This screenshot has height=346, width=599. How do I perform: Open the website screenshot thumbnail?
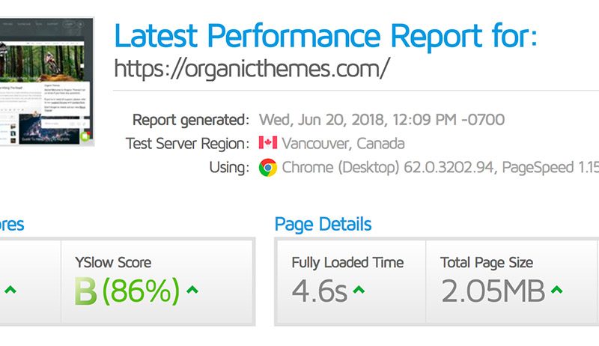coord(46,82)
